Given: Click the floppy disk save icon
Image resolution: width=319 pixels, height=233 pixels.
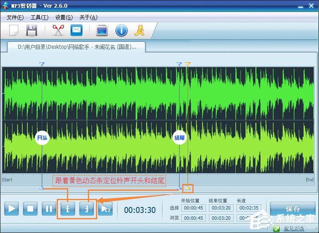Looking at the screenshot, I should click(32, 30).
